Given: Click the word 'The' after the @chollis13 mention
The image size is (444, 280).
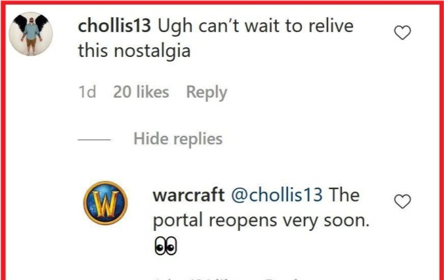Looking at the screenshot, I should click(x=344, y=195).
